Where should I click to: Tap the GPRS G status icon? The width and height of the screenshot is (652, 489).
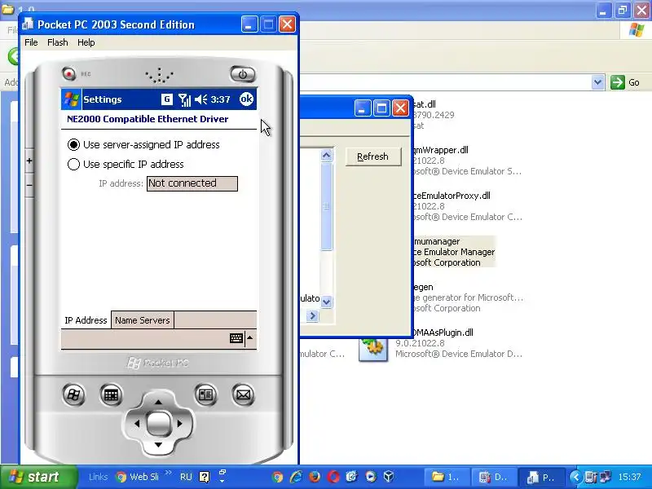[x=166, y=99]
